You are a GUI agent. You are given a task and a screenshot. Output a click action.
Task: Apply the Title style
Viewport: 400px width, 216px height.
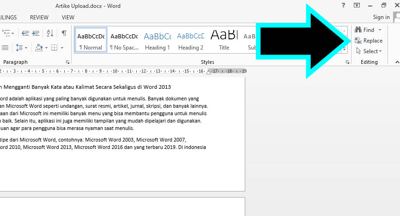224,40
